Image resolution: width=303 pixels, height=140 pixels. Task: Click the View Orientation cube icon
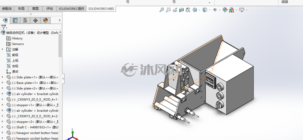pos(195,10)
